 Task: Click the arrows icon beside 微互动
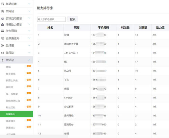point(2,53)
